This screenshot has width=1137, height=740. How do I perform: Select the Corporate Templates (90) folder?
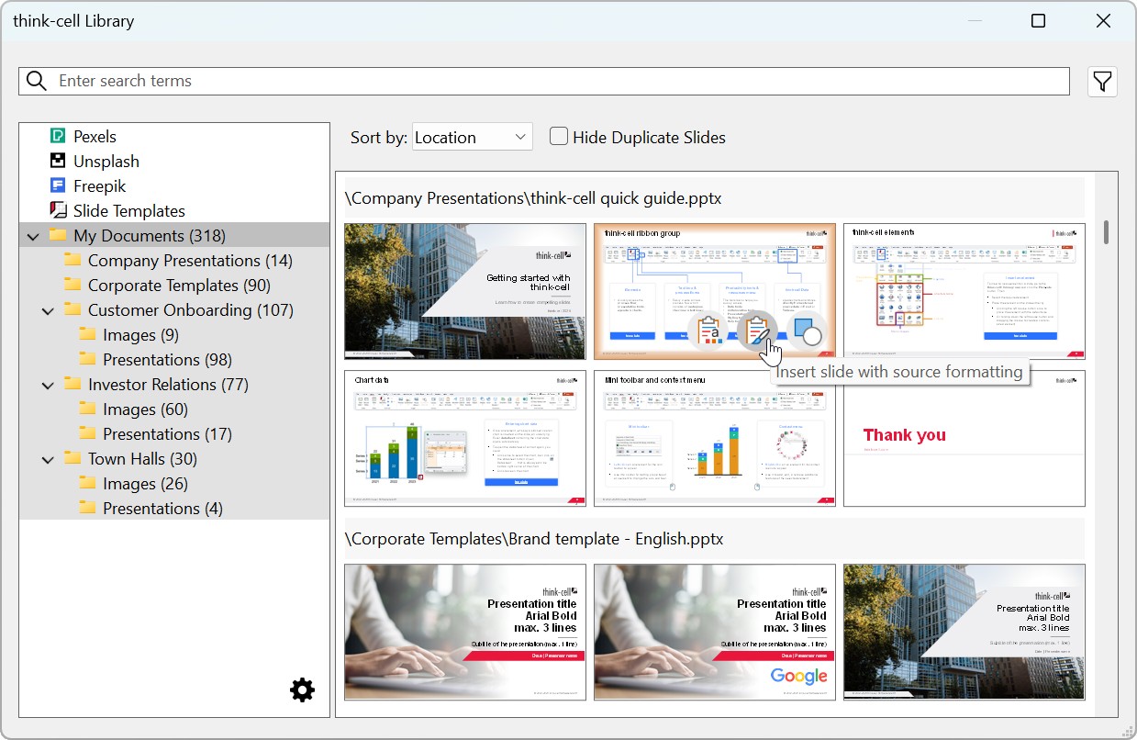coord(178,286)
